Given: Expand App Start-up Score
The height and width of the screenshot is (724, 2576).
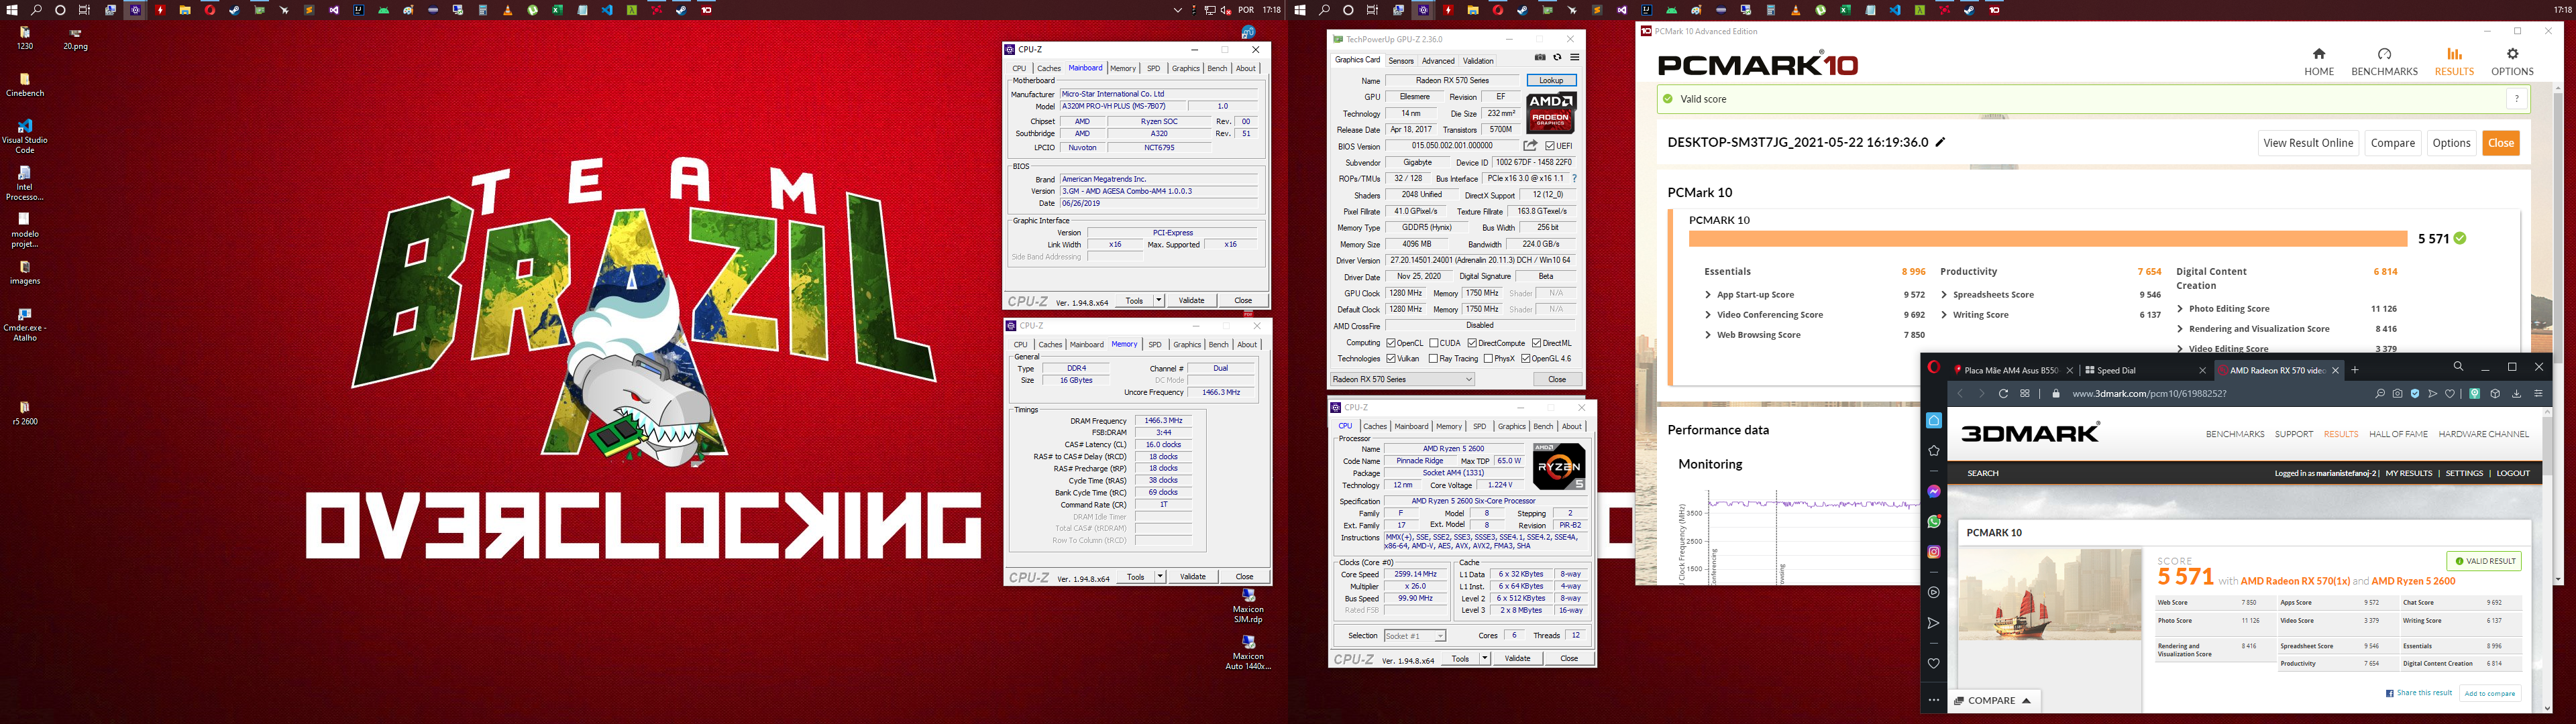Looking at the screenshot, I should pyautogui.click(x=1708, y=295).
